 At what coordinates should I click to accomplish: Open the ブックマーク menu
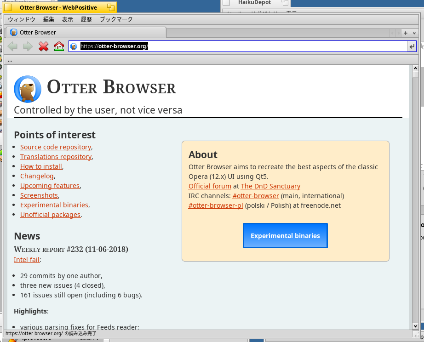pyautogui.click(x=116, y=19)
